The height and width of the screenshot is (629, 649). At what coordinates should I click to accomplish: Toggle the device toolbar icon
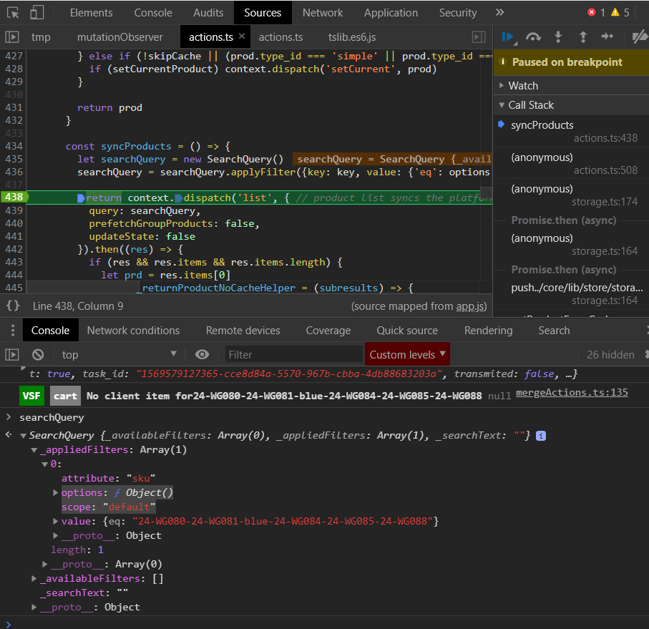click(36, 12)
